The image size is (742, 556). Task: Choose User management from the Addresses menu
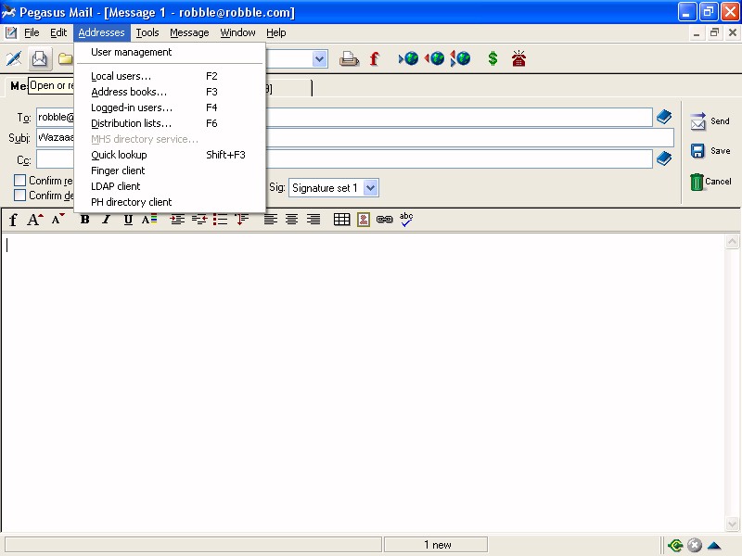[x=170, y=52]
